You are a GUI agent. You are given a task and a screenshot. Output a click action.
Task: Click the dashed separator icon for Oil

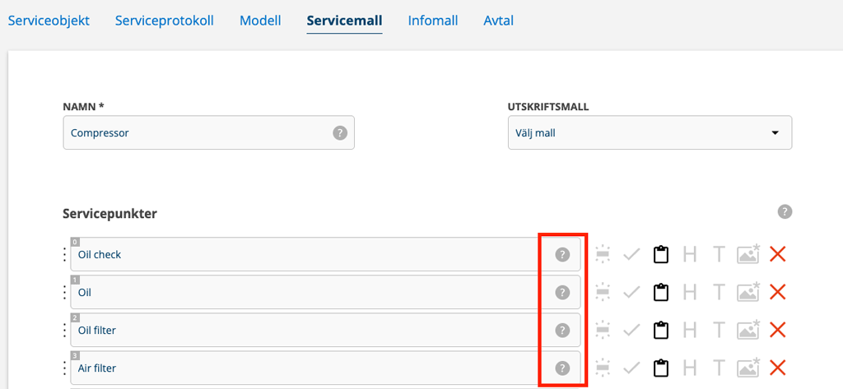point(602,292)
